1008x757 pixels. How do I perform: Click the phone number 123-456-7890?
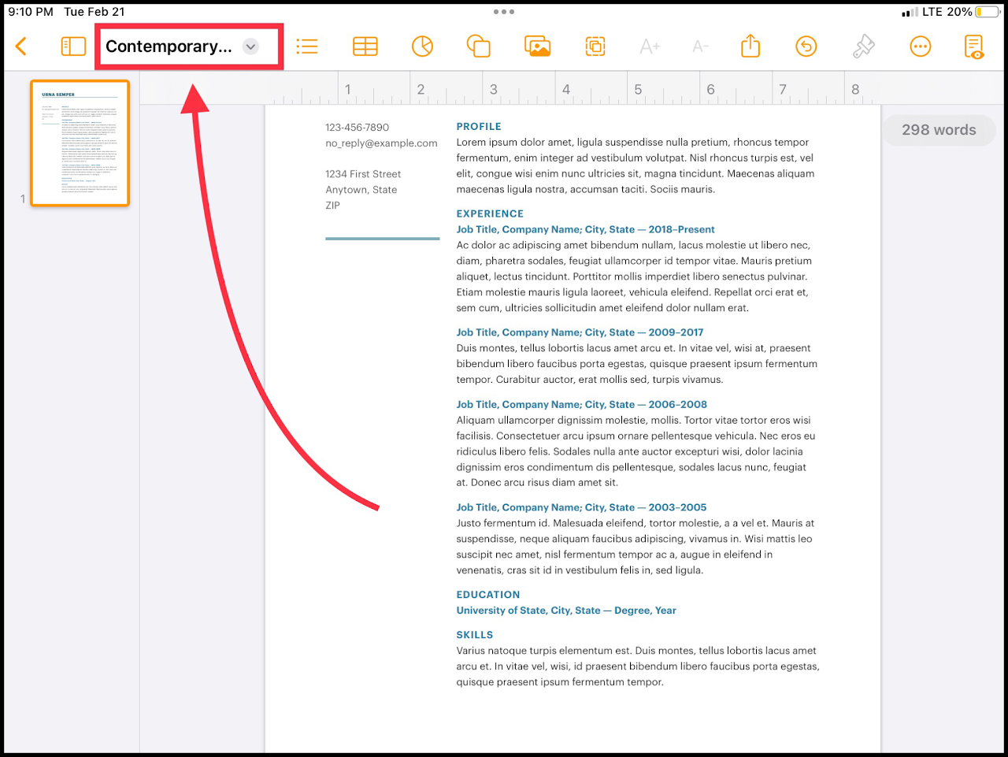point(358,127)
